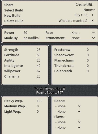Click the Intelligence stat value
Viewport: 98px width, 134px height.
[40, 66]
